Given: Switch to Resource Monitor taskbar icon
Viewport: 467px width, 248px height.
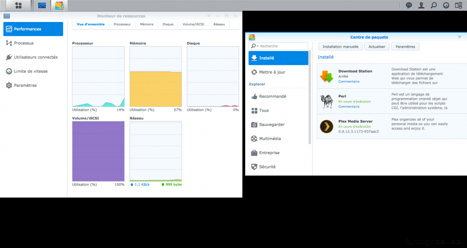Looking at the screenshot, I should 42,5.
